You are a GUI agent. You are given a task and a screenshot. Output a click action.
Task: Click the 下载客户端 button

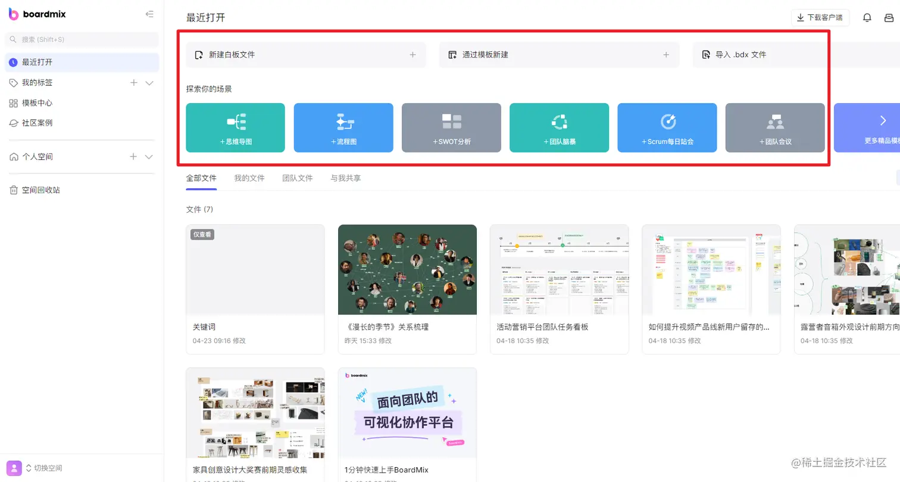(820, 18)
